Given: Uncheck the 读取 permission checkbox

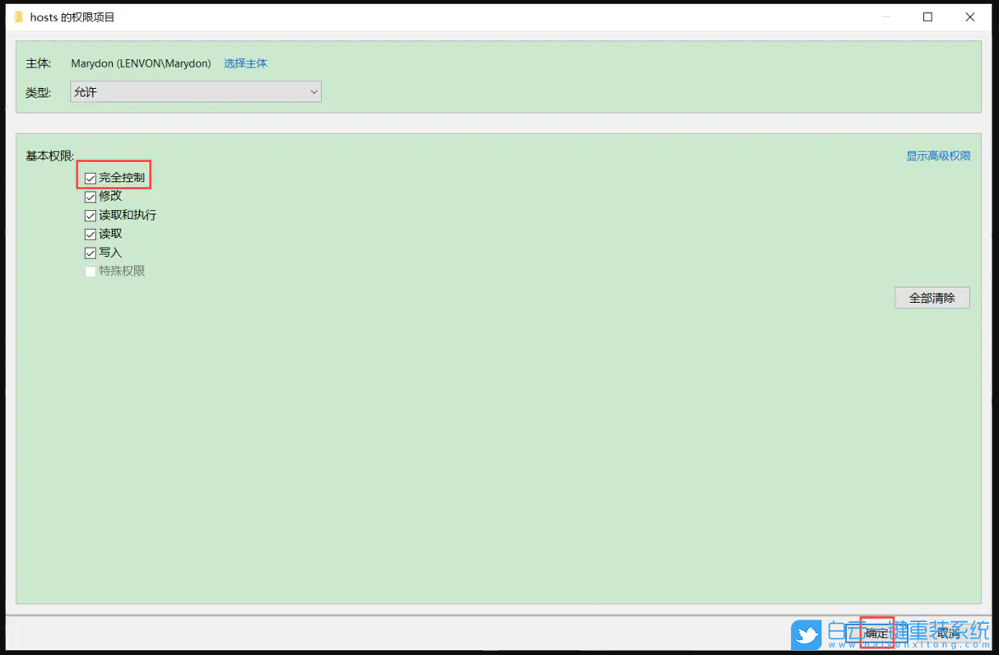Looking at the screenshot, I should point(91,235).
